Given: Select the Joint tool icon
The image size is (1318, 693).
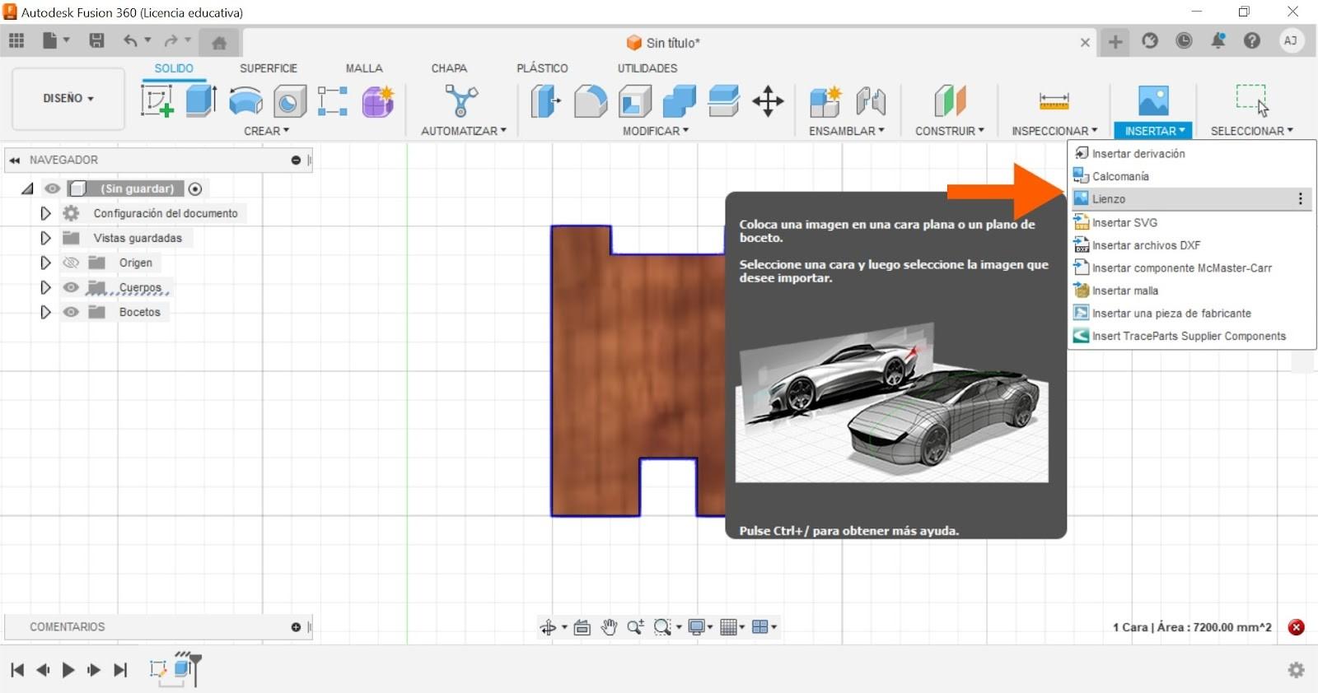Looking at the screenshot, I should point(871,101).
